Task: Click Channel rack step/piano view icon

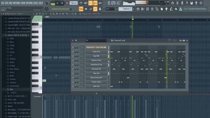Action: click(x=184, y=40)
